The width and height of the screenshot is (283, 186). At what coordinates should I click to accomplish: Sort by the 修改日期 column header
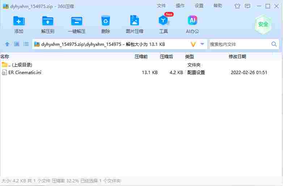pyautogui.click(x=237, y=57)
